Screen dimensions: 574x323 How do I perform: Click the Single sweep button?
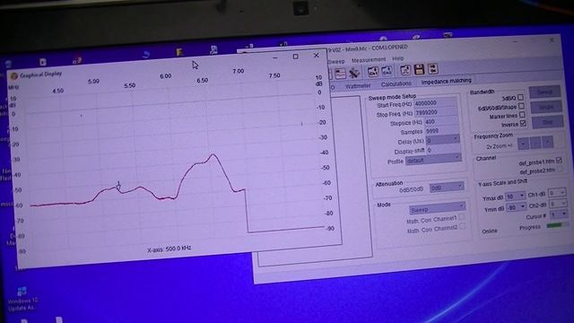pos(546,107)
